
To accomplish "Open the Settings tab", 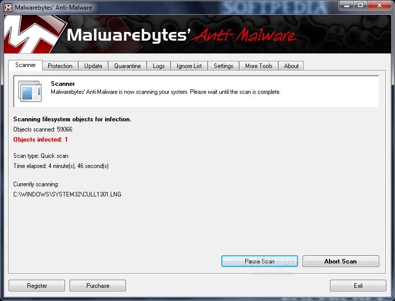I will (x=223, y=66).
